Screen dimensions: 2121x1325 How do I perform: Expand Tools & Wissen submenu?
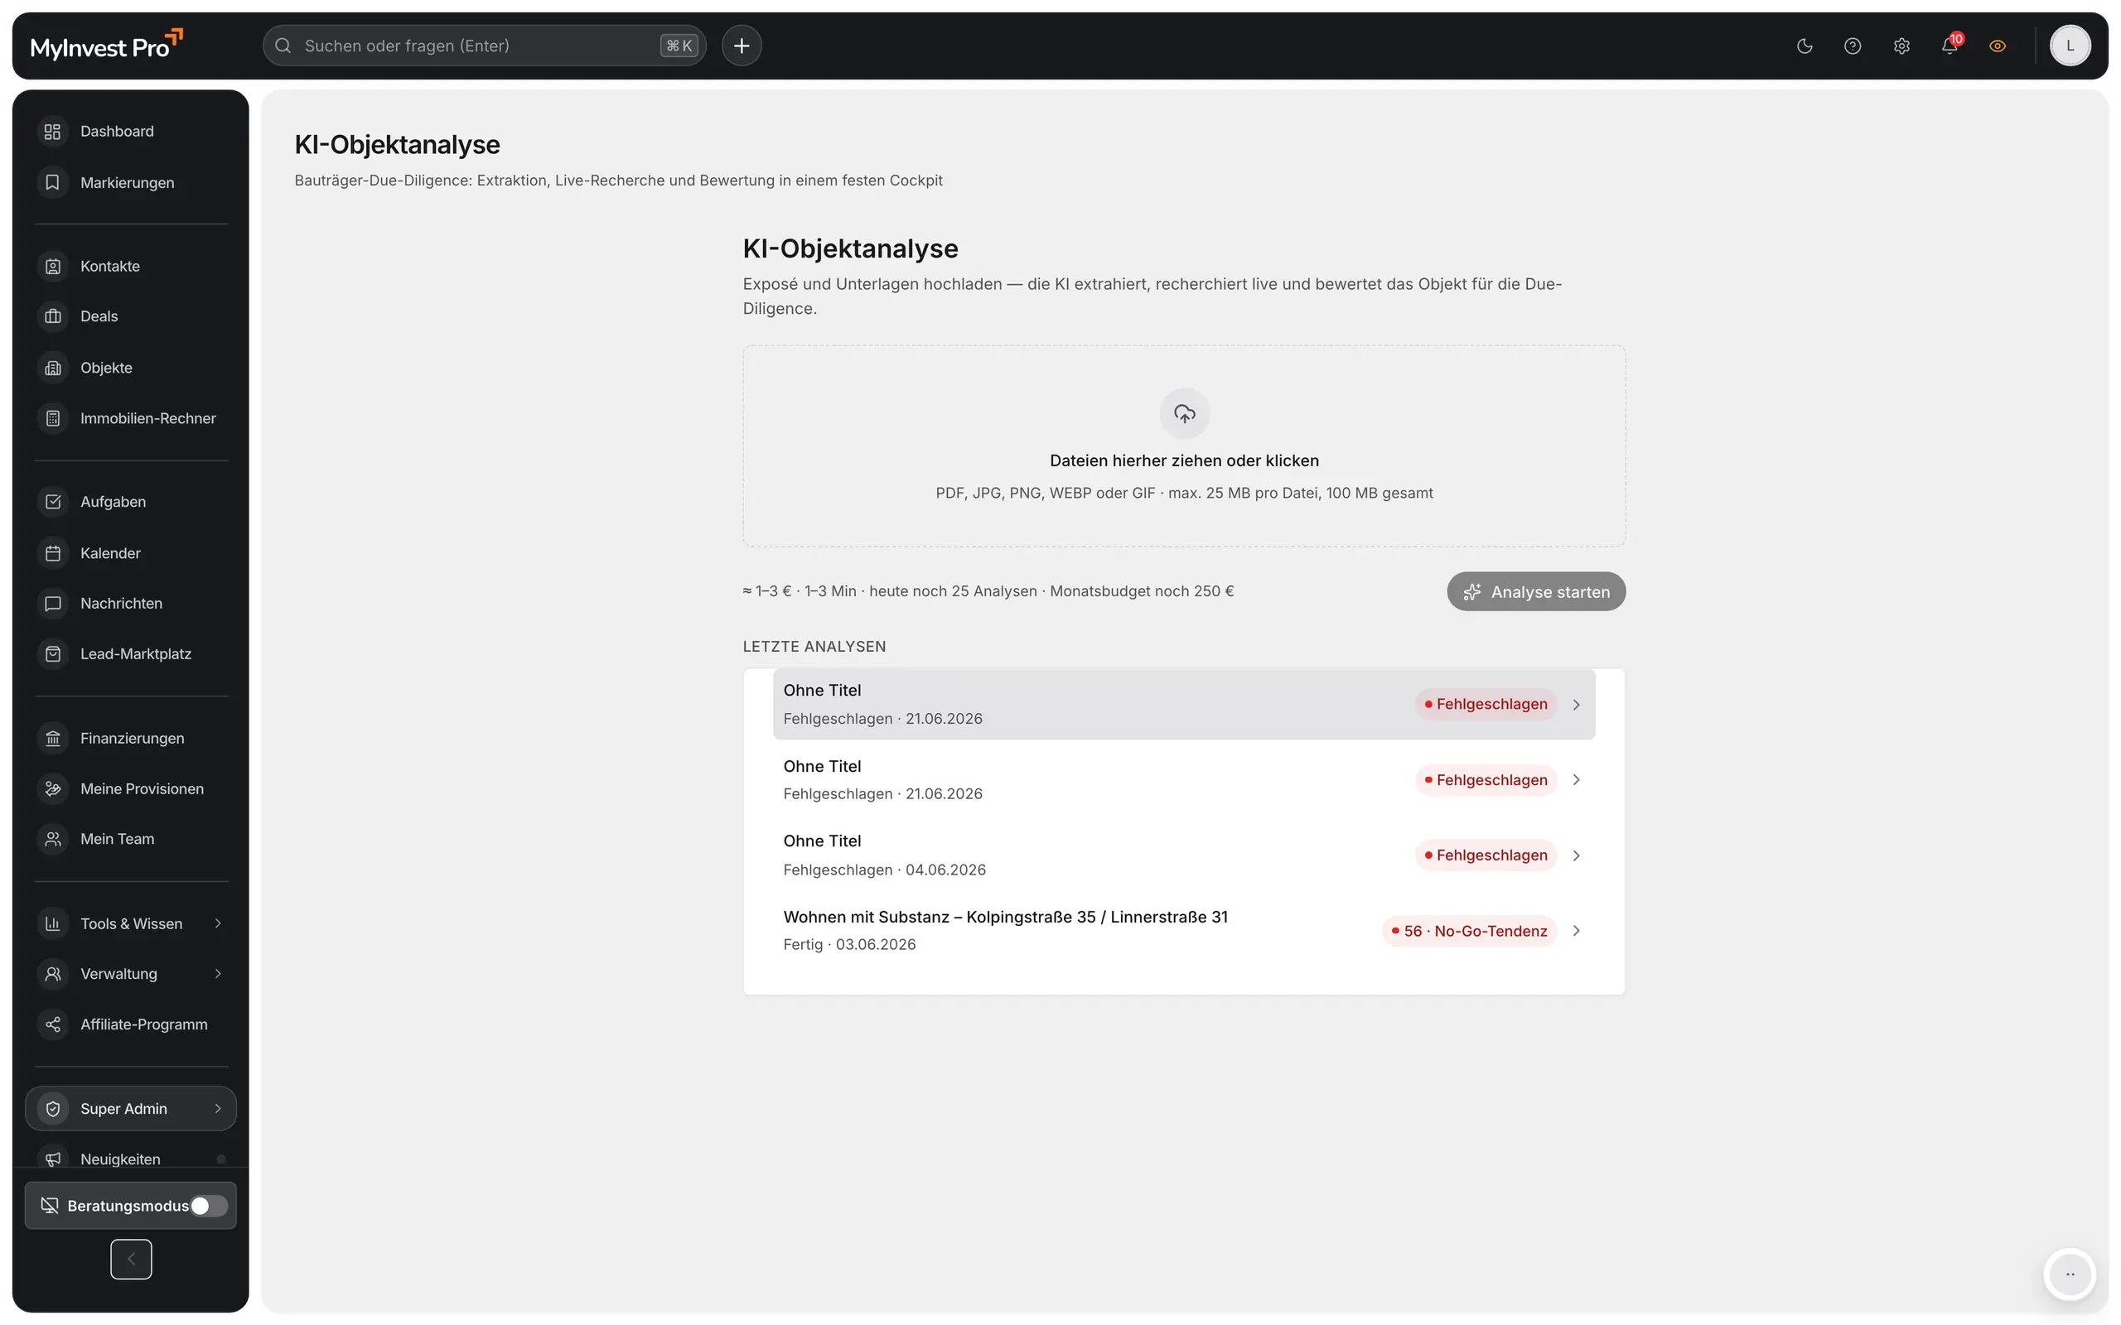click(x=217, y=923)
